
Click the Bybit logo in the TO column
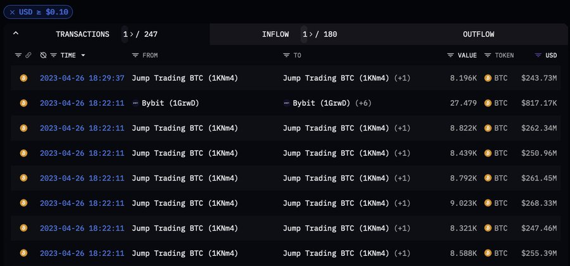[287, 103]
